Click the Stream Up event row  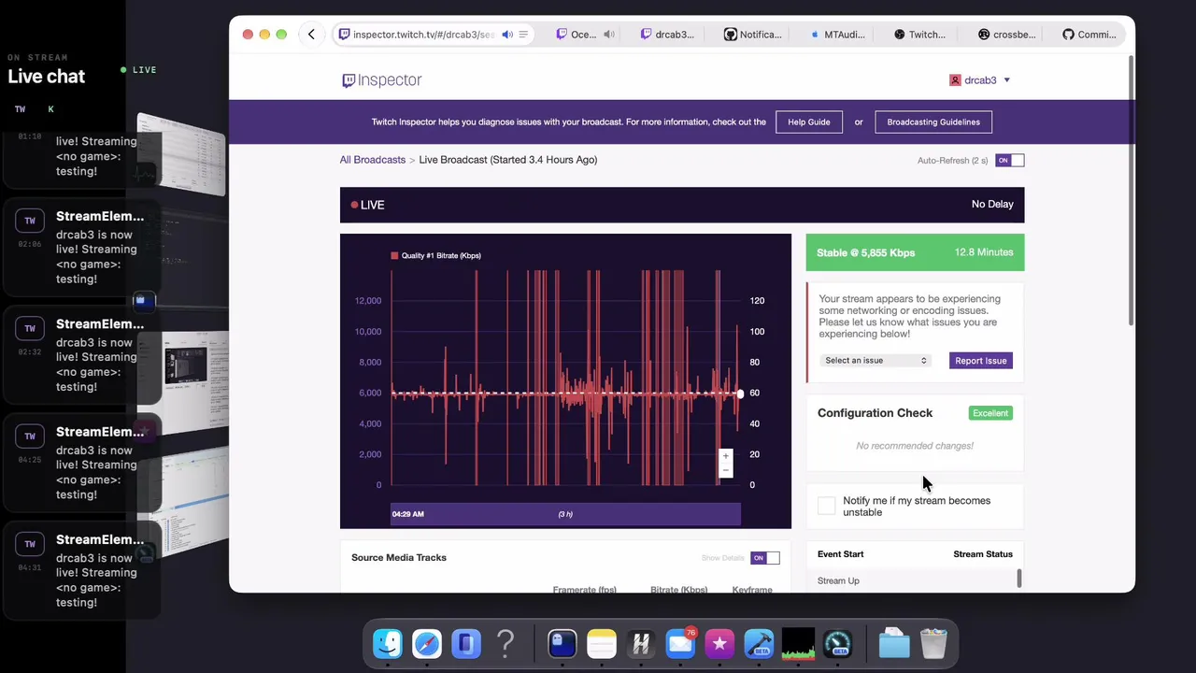point(915,581)
